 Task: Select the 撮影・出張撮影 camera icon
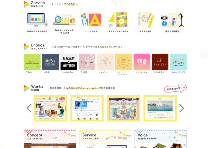173,20
